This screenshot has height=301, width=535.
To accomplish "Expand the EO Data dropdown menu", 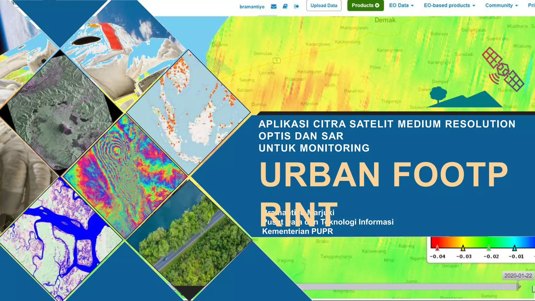I will pos(401,5).
